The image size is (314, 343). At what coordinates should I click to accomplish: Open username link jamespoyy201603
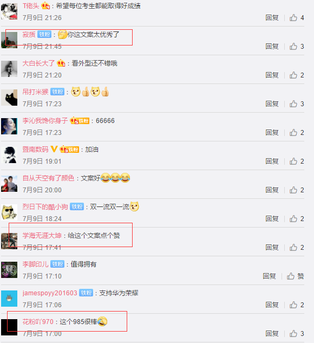click(50, 293)
